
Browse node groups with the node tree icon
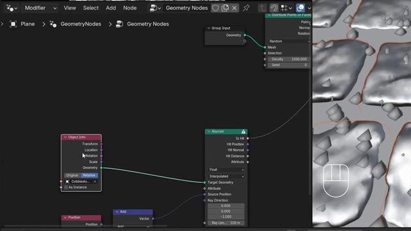(155, 8)
